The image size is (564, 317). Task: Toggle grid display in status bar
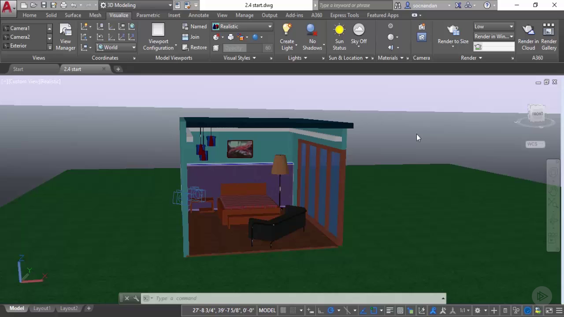coord(283,310)
